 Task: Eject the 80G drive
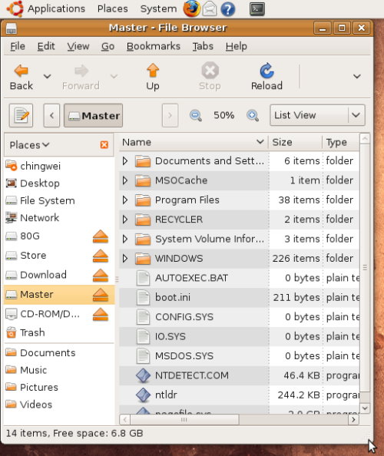point(101,236)
